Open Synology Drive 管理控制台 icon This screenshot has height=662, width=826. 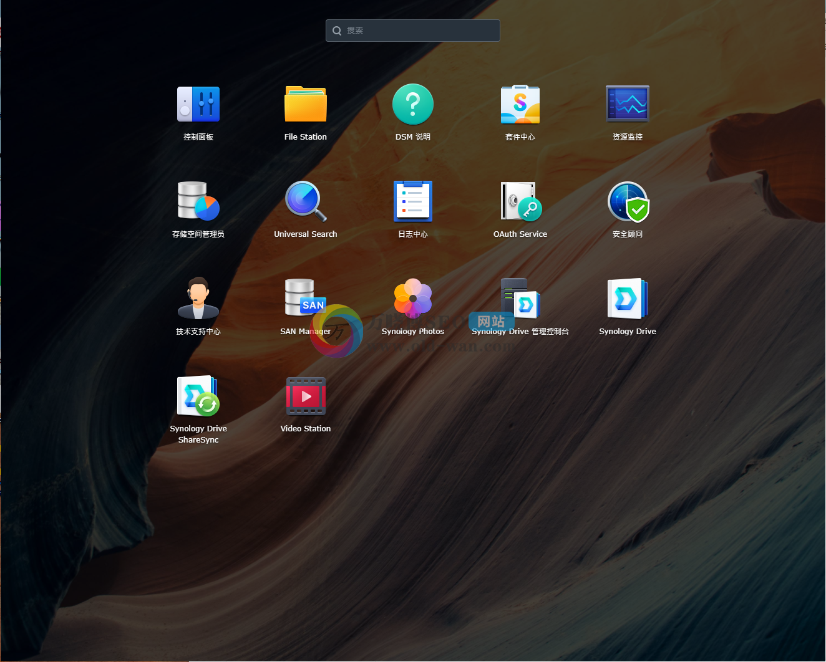point(520,299)
